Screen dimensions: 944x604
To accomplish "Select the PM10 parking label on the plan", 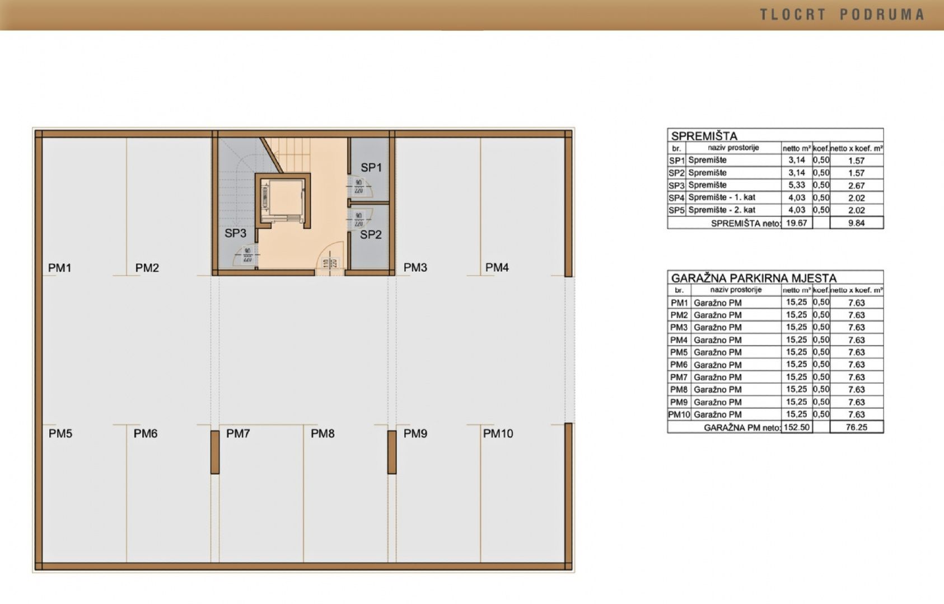I will (498, 433).
